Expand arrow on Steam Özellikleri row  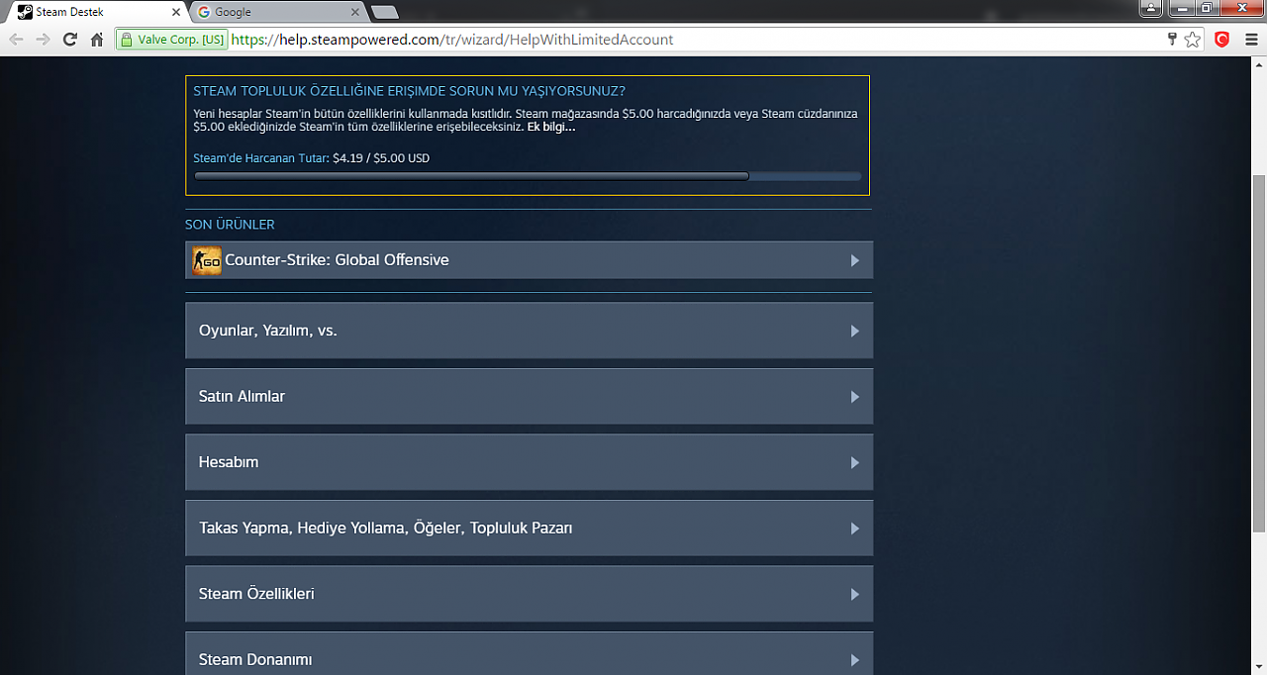pos(855,594)
